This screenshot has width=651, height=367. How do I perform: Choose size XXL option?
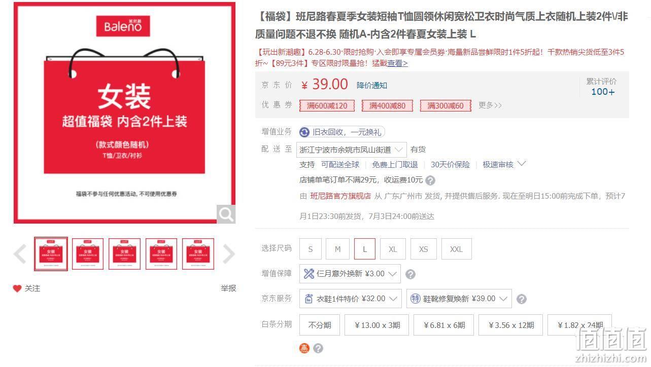coord(456,249)
